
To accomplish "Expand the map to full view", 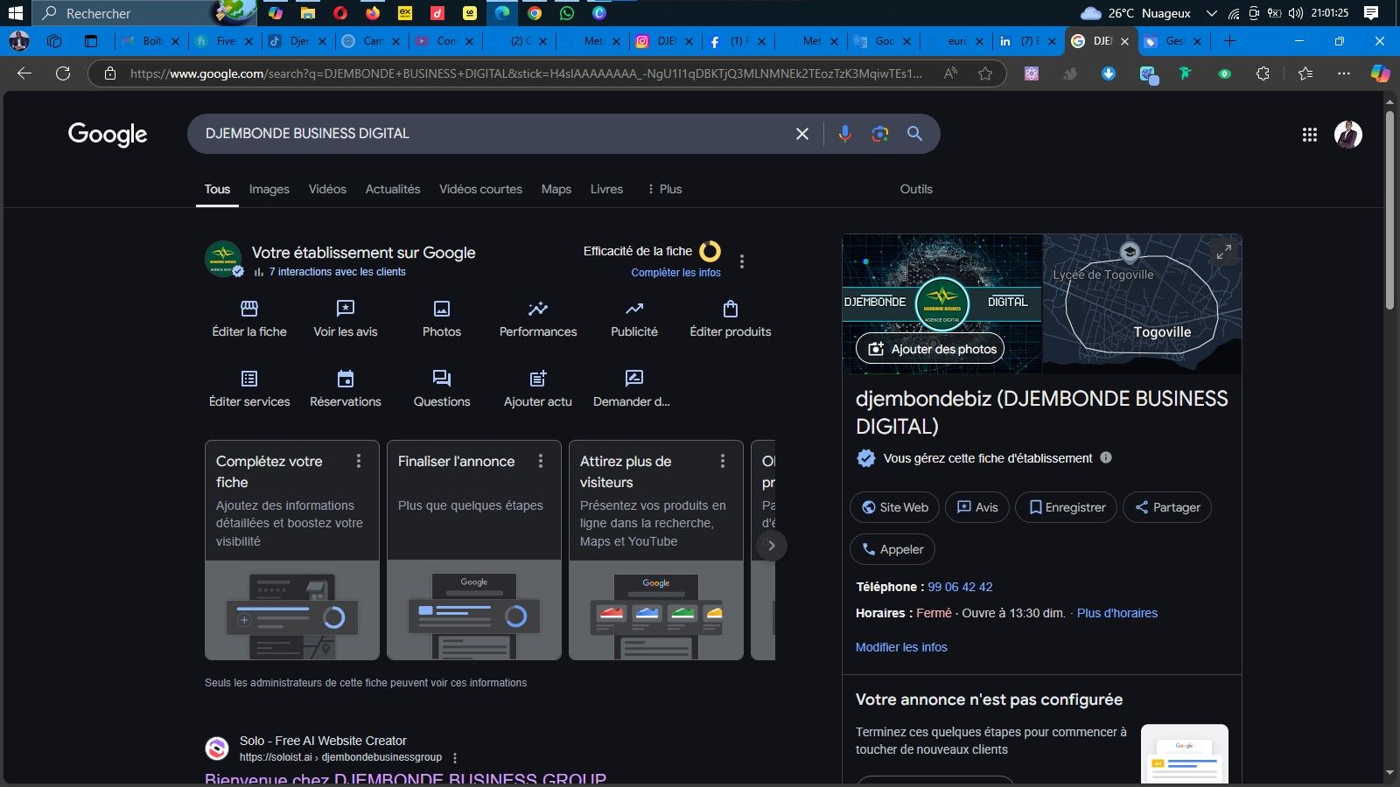I will tap(1223, 253).
